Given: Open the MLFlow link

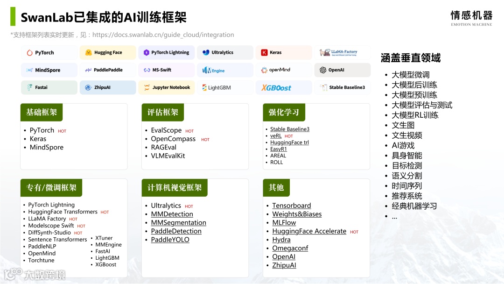Looking at the screenshot, I should (x=284, y=222).
